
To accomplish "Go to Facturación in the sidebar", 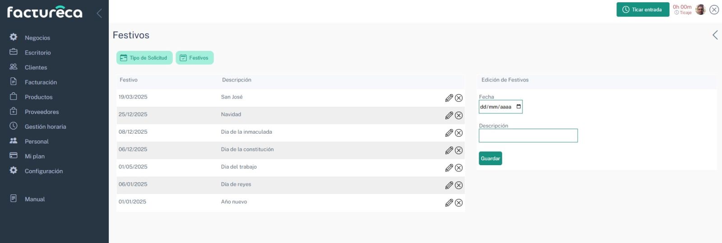I will pyautogui.click(x=41, y=82).
